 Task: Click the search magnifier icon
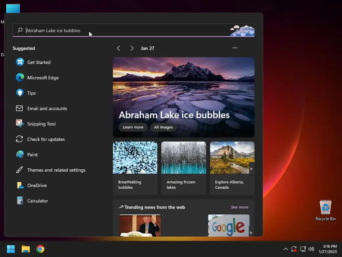coord(20,30)
